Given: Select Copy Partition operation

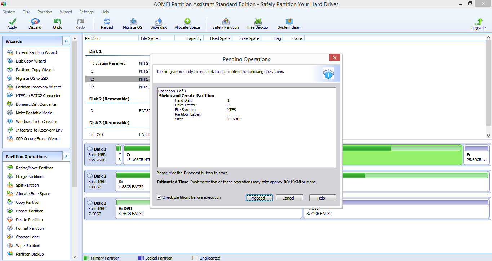Looking at the screenshot, I should [x=28, y=202].
